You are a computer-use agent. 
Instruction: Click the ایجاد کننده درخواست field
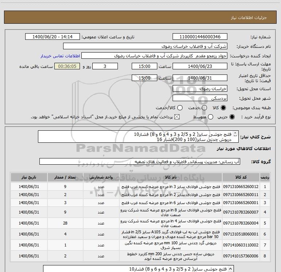[x=154, y=55]
